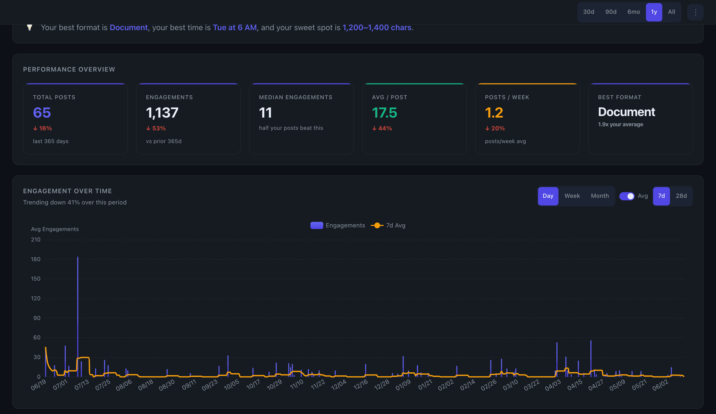Select the 28d average window
Image resolution: width=716 pixels, height=414 pixels.
pos(681,196)
